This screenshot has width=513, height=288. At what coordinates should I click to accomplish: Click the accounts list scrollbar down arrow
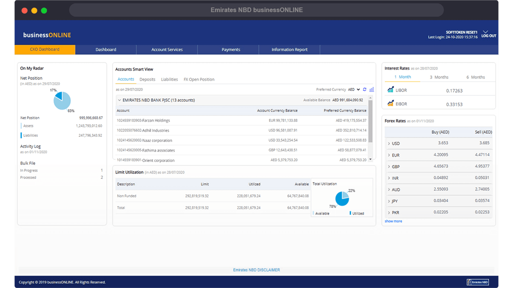(x=370, y=159)
